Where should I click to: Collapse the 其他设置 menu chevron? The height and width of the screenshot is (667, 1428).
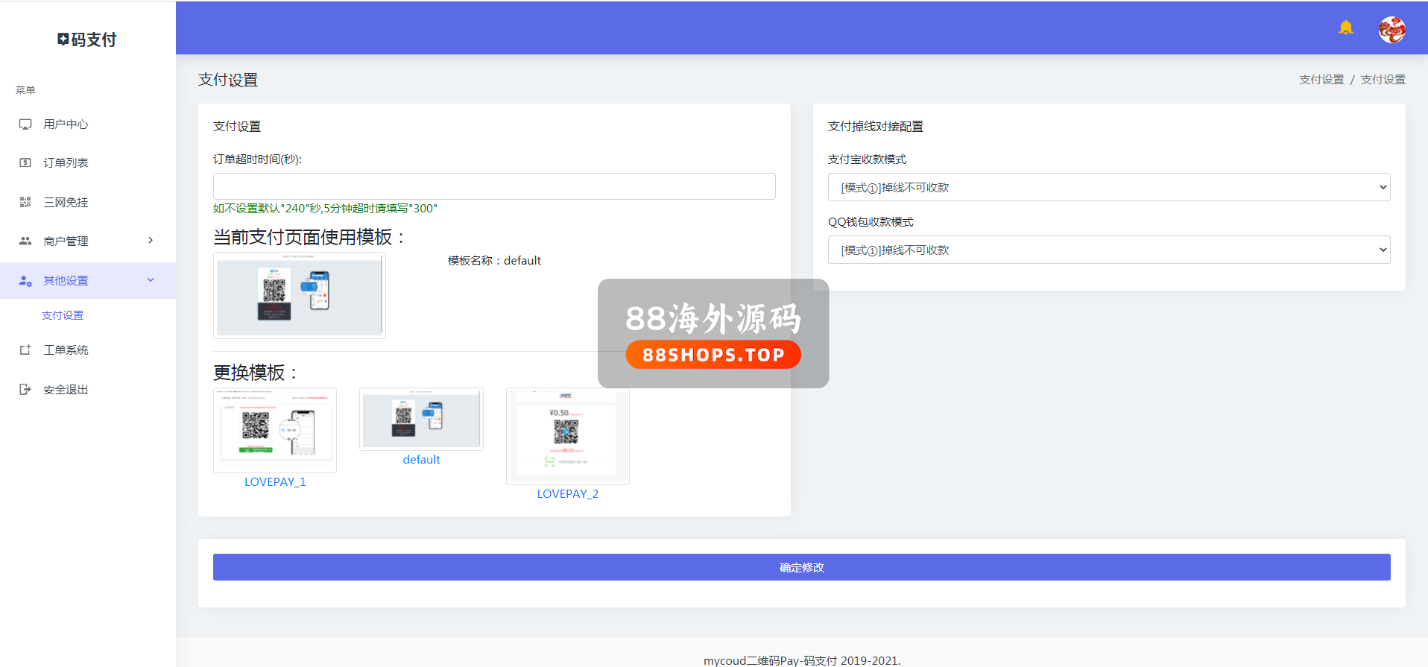click(151, 280)
